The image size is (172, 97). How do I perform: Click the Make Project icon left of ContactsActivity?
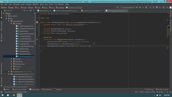tap(117, 8)
